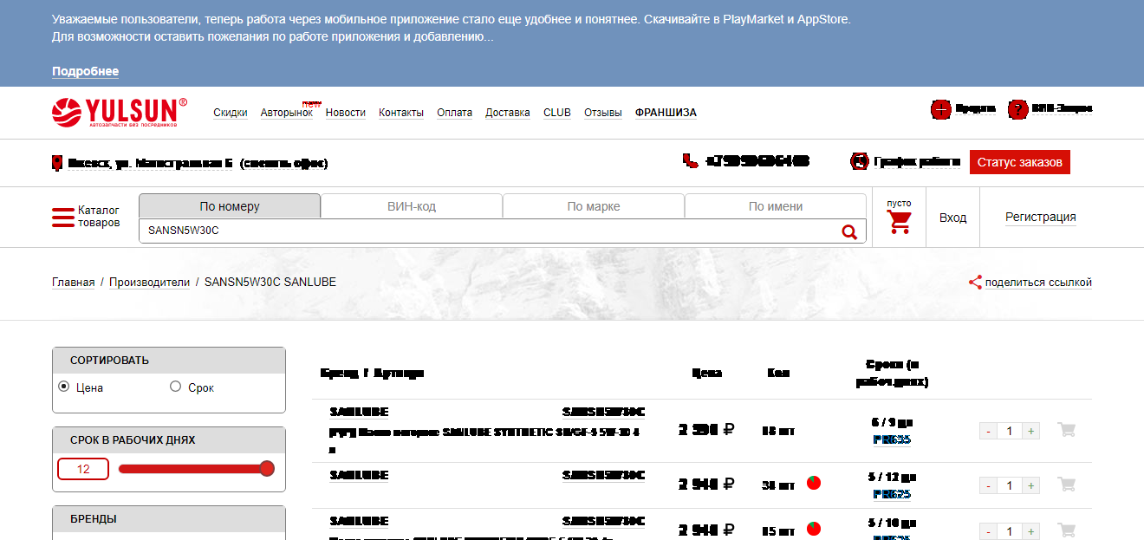
Task: Switch to the ВИН-код search tab
Action: coord(412,206)
